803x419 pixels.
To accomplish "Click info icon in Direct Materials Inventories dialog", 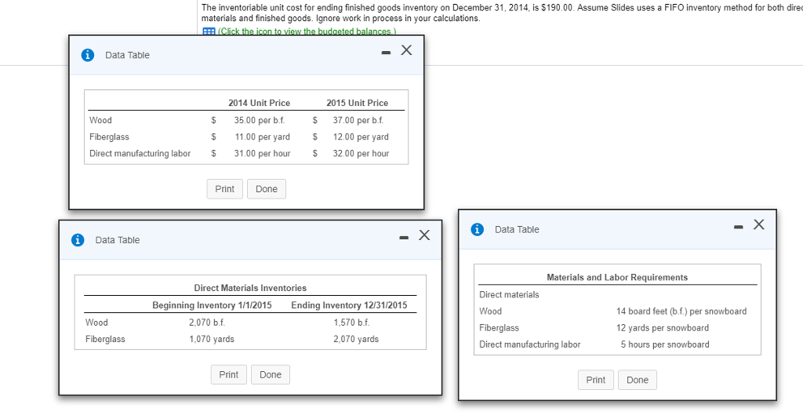I will [x=78, y=240].
